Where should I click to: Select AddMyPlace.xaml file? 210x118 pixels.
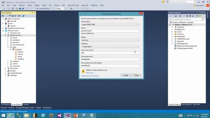pos(183,39)
